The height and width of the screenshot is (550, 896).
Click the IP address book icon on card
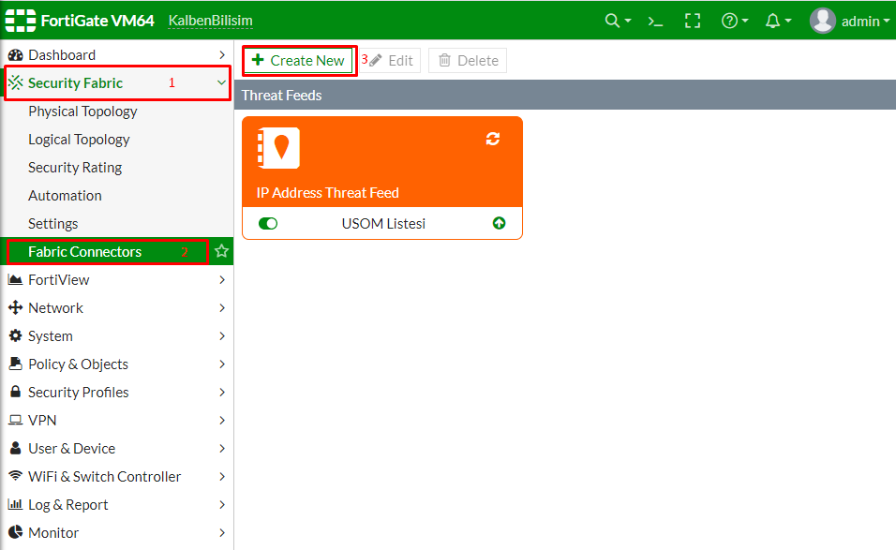click(x=278, y=148)
